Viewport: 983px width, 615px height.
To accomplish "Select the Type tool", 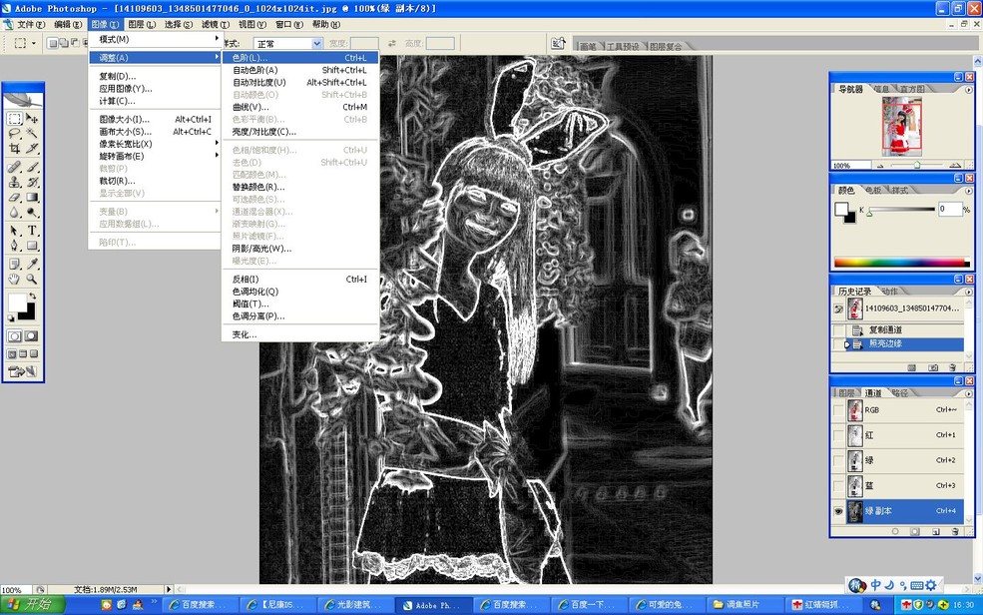I will point(33,228).
